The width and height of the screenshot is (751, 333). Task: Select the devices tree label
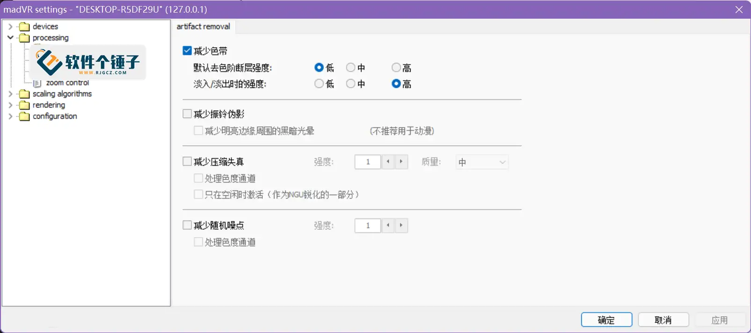[45, 27]
